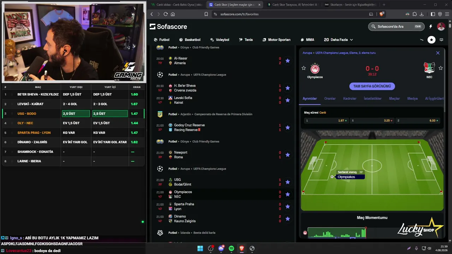Click the Sofascore logo
Image resolution: width=452 pixels, height=254 pixels.
[x=168, y=27]
